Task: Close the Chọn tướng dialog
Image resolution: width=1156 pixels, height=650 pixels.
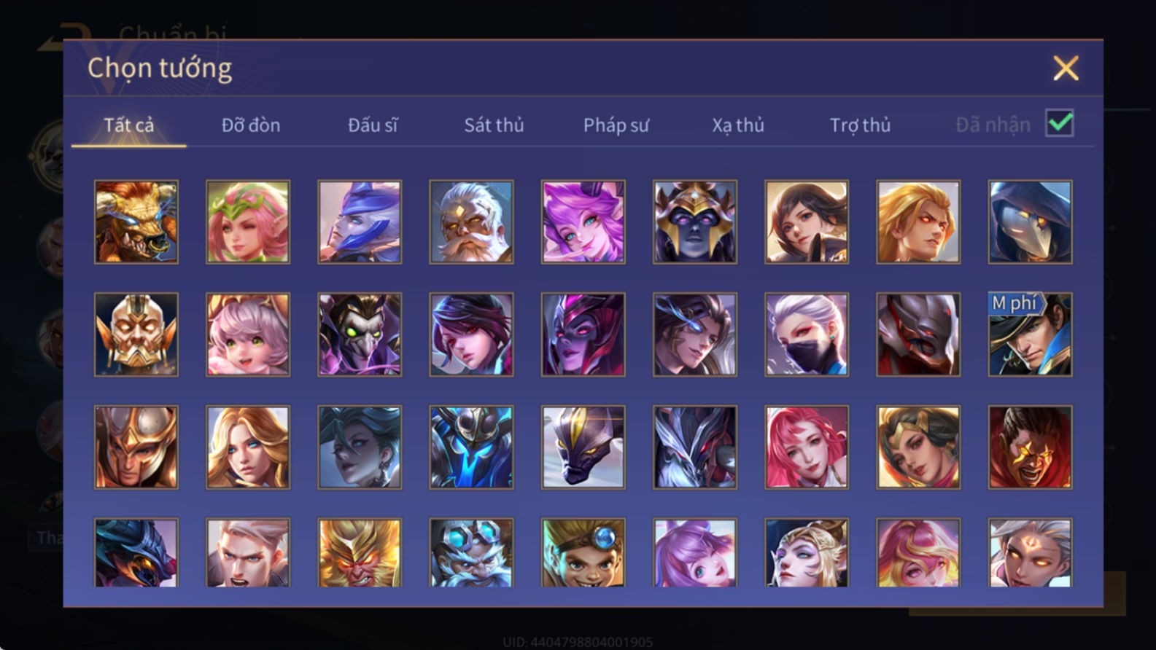Action: (x=1066, y=68)
